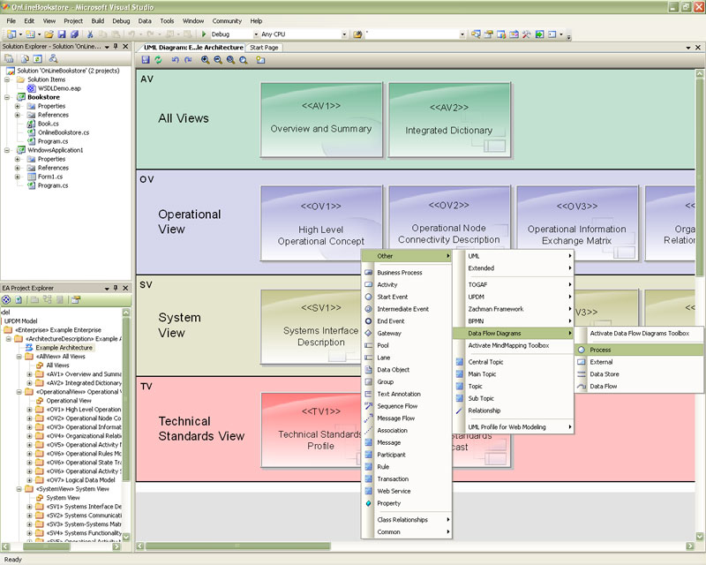Pin the EA Project Explorer panel

tap(116, 288)
